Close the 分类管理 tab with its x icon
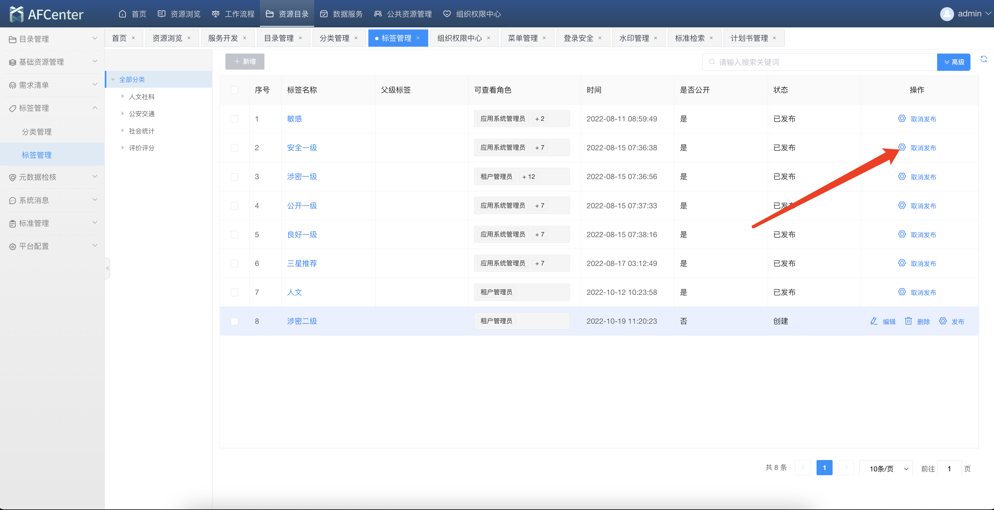The image size is (994, 510). pos(356,38)
